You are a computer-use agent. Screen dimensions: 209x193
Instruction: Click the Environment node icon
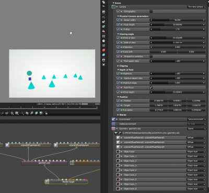click(113, 119)
